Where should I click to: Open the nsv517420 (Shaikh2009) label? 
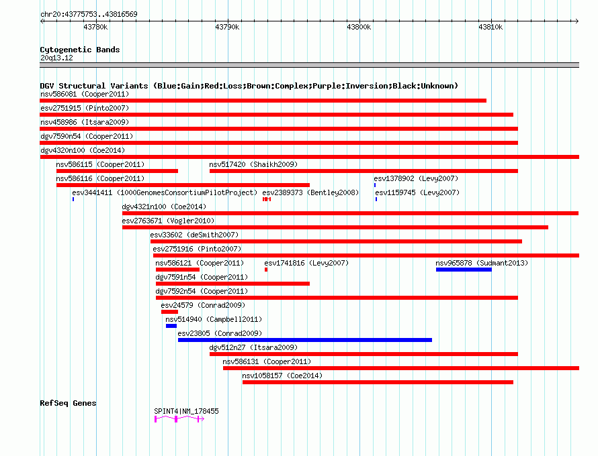[253, 164]
